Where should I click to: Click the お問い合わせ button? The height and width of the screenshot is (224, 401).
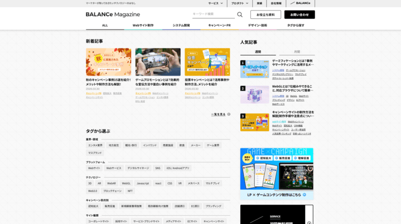pyautogui.click(x=299, y=14)
